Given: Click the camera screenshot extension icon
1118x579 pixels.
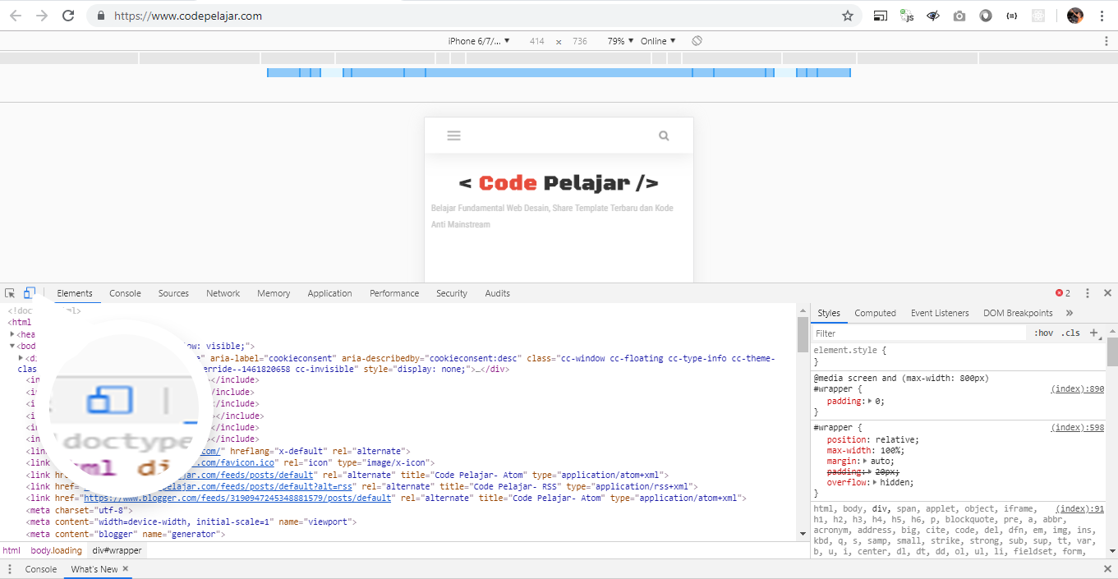Looking at the screenshot, I should point(959,16).
